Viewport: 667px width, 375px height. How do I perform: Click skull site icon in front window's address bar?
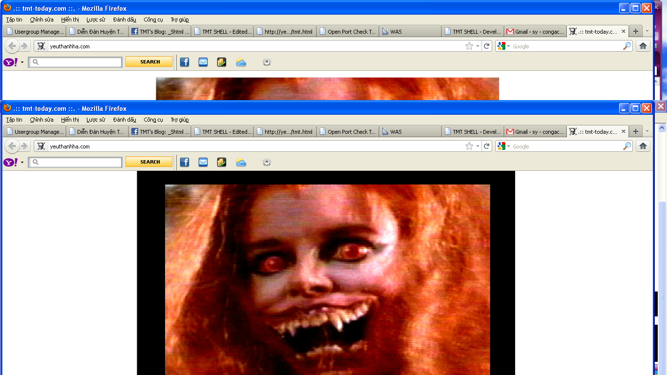[x=41, y=146]
